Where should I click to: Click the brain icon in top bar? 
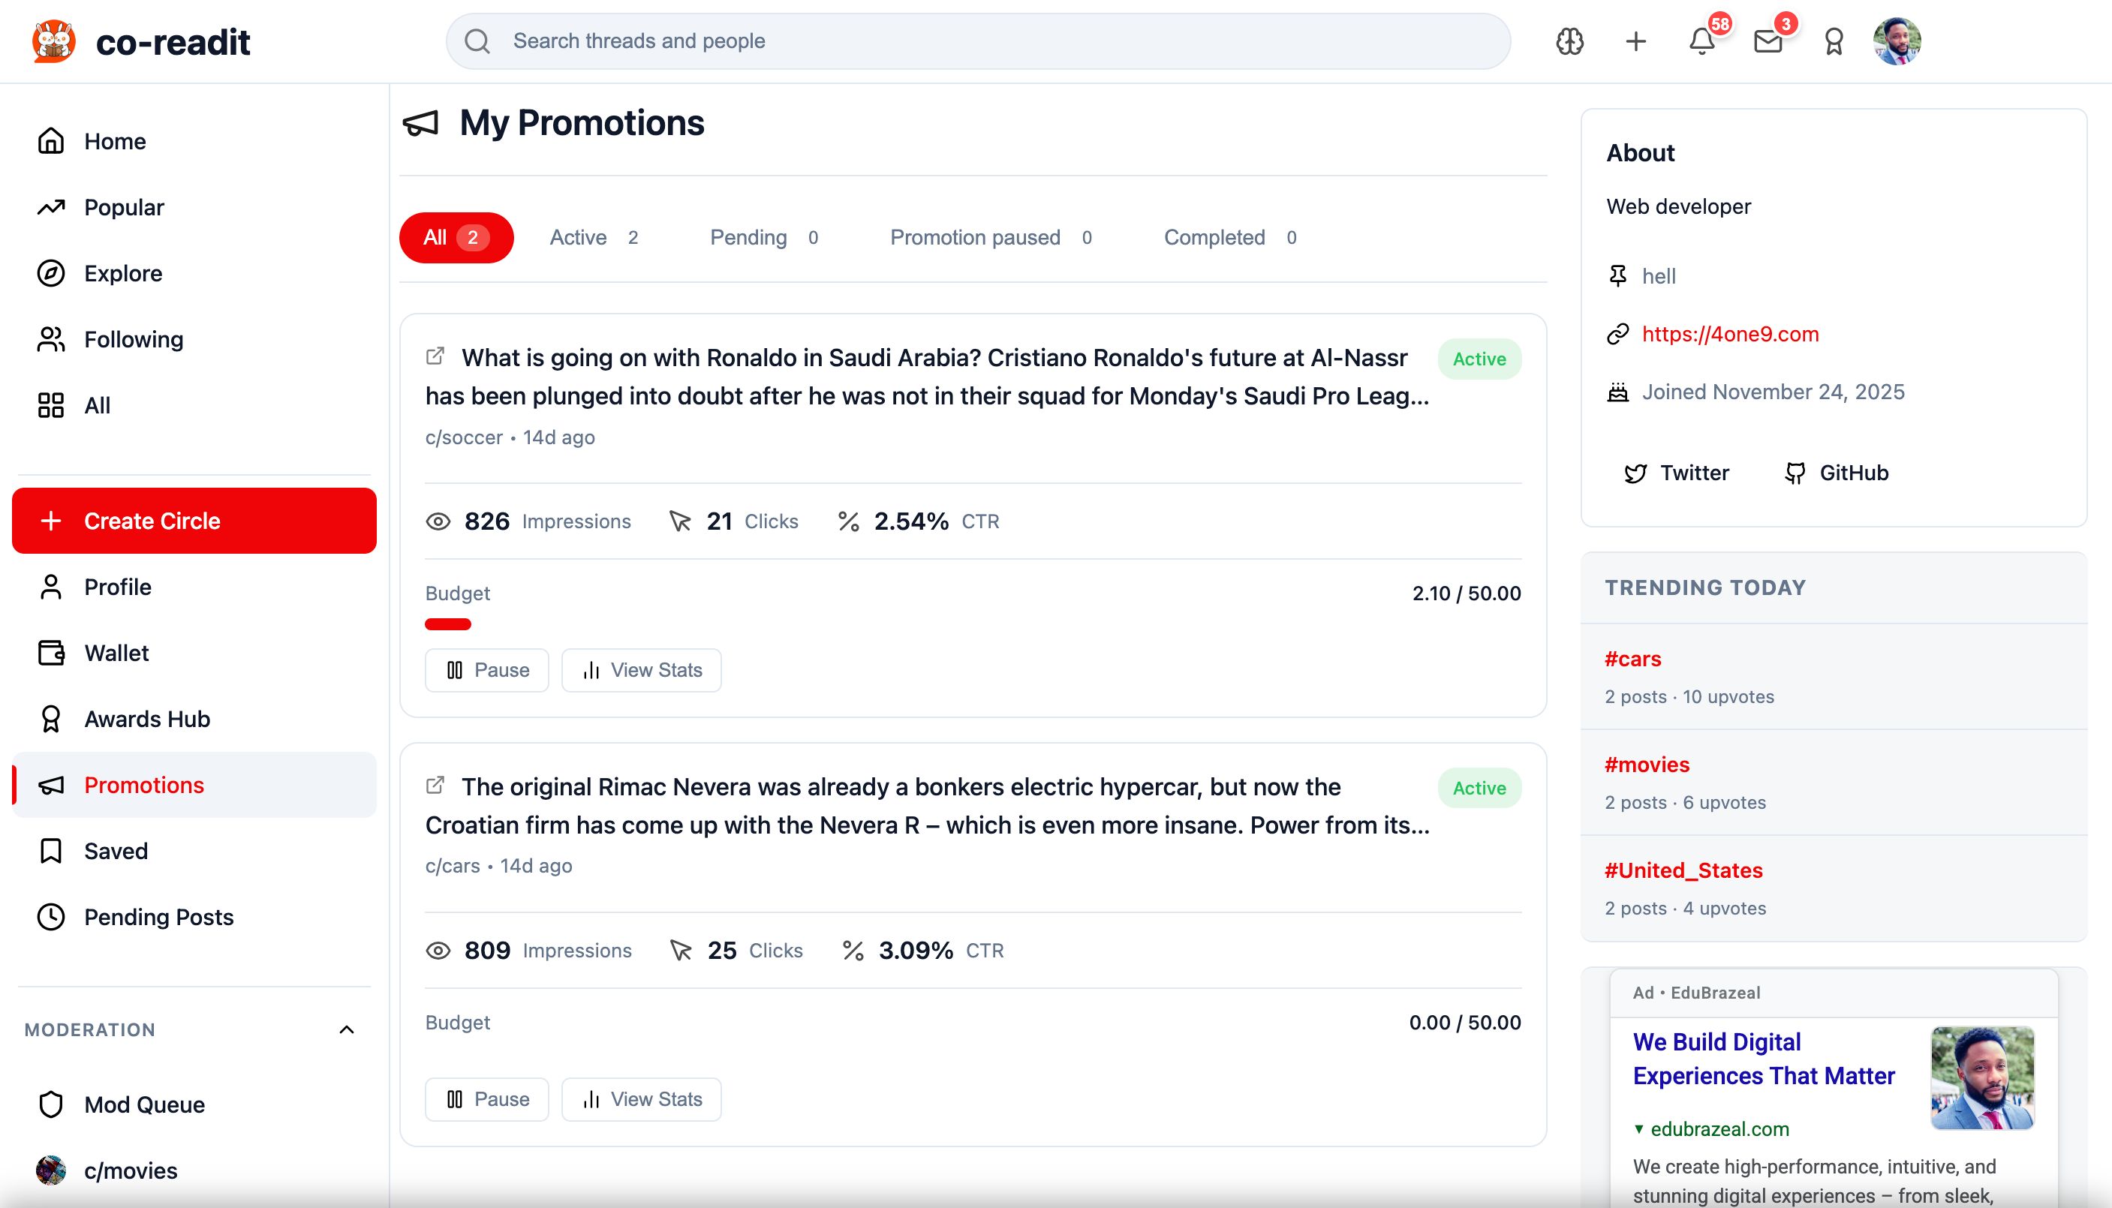[1569, 41]
